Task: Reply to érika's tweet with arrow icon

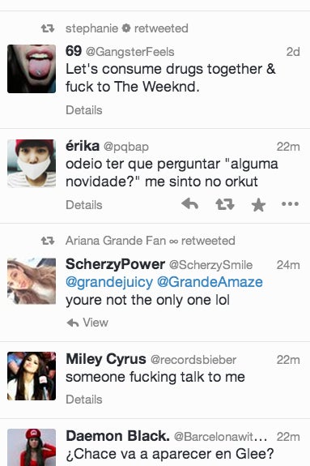Action: [x=189, y=204]
